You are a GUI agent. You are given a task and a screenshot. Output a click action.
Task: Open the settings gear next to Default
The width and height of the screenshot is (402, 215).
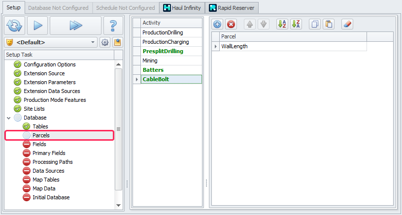(104, 42)
